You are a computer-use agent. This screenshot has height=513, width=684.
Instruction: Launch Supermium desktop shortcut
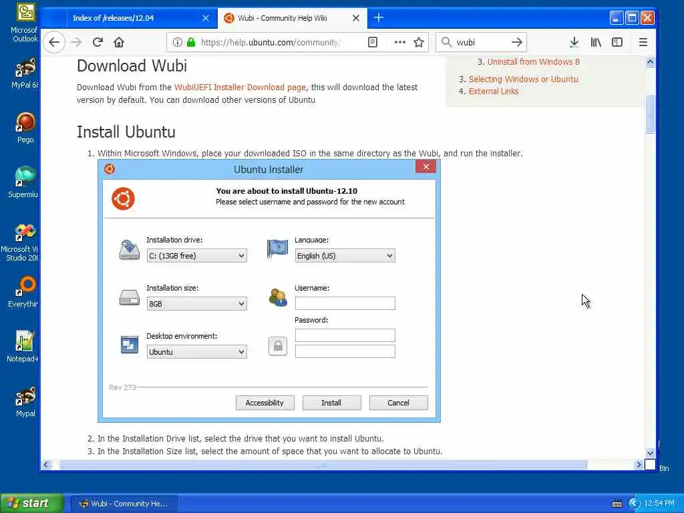tap(23, 182)
